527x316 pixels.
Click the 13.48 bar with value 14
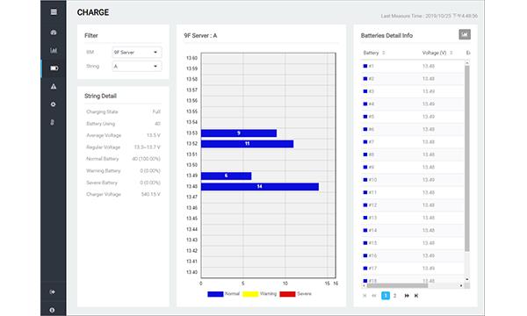[x=260, y=187]
